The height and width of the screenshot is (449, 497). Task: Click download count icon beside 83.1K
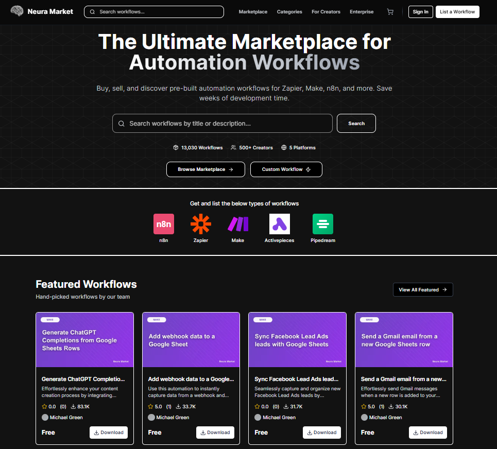point(73,407)
